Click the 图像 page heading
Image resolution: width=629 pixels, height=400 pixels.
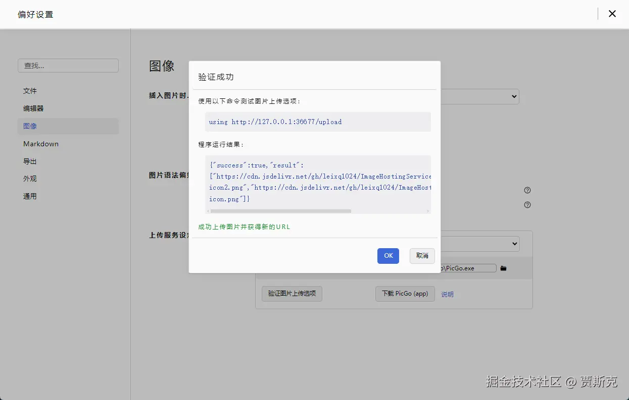162,66
